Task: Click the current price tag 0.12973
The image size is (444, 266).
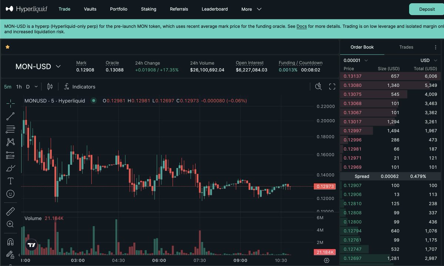Action: [324, 187]
